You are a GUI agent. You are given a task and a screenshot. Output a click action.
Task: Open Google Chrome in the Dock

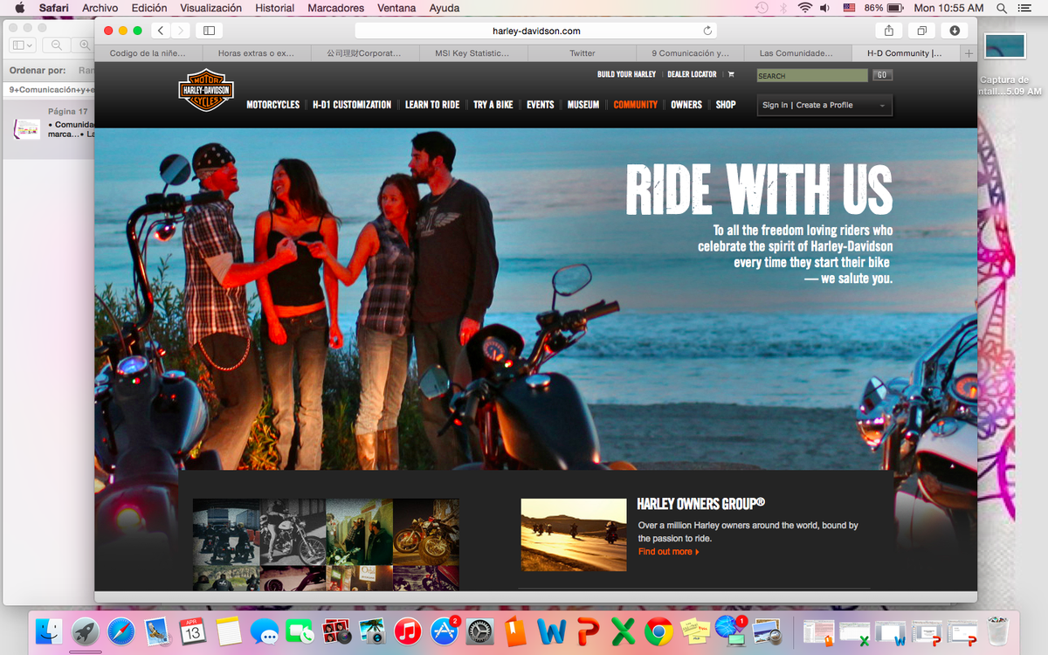pos(659,631)
